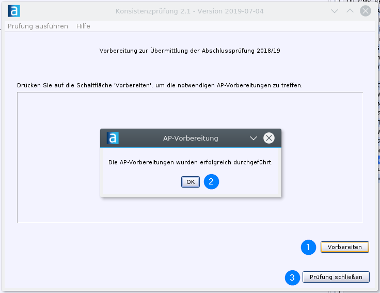Click the AP-Vorbereitung dialog title bar text
The width and height of the screenshot is (380, 293).
tap(191, 138)
